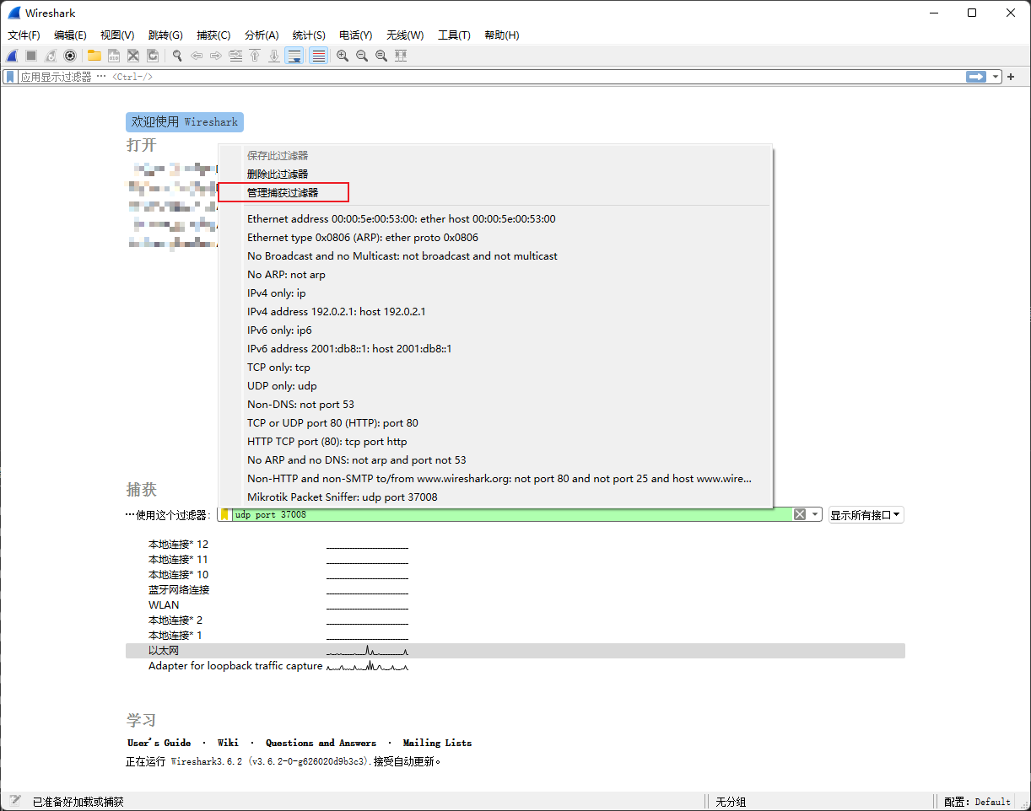Screen dimensions: 1031x811
Task: Open the 文件(F) menu
Action: [x=24, y=35]
